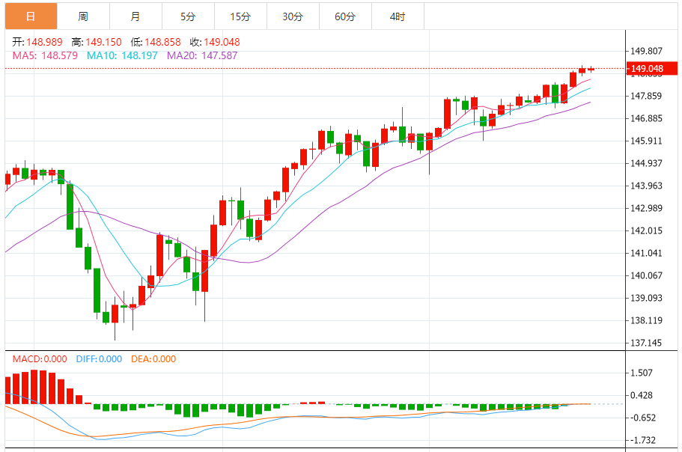
Task: Click the open price 148.989 value
Action: (44, 42)
